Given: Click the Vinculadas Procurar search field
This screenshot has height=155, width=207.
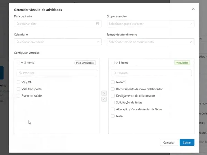Looking at the screenshot, I should pos(151,73).
